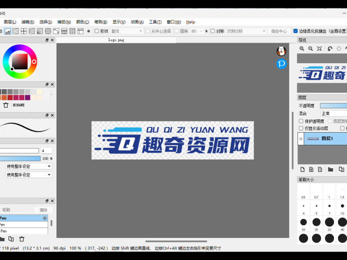Open the 混合 blend mode dropdown
The image size is (347, 260).
(334, 114)
